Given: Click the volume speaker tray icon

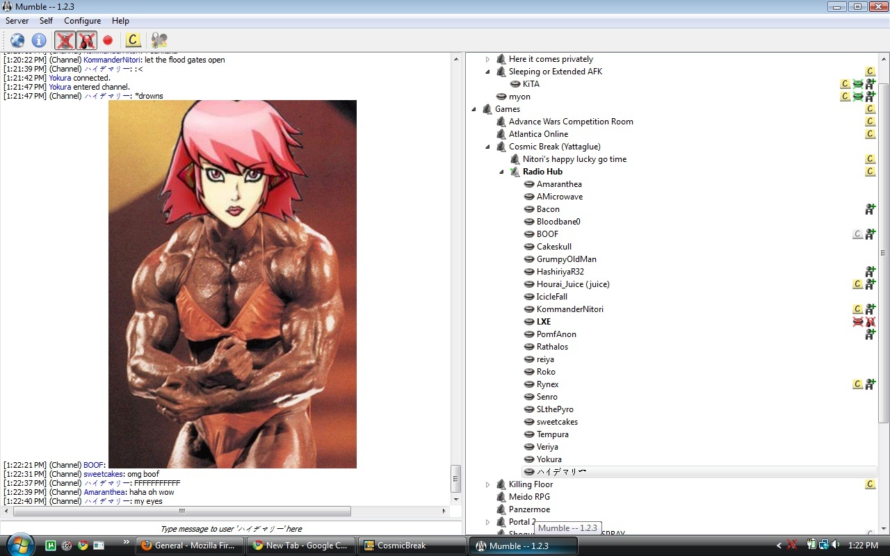Looking at the screenshot, I should click(835, 546).
